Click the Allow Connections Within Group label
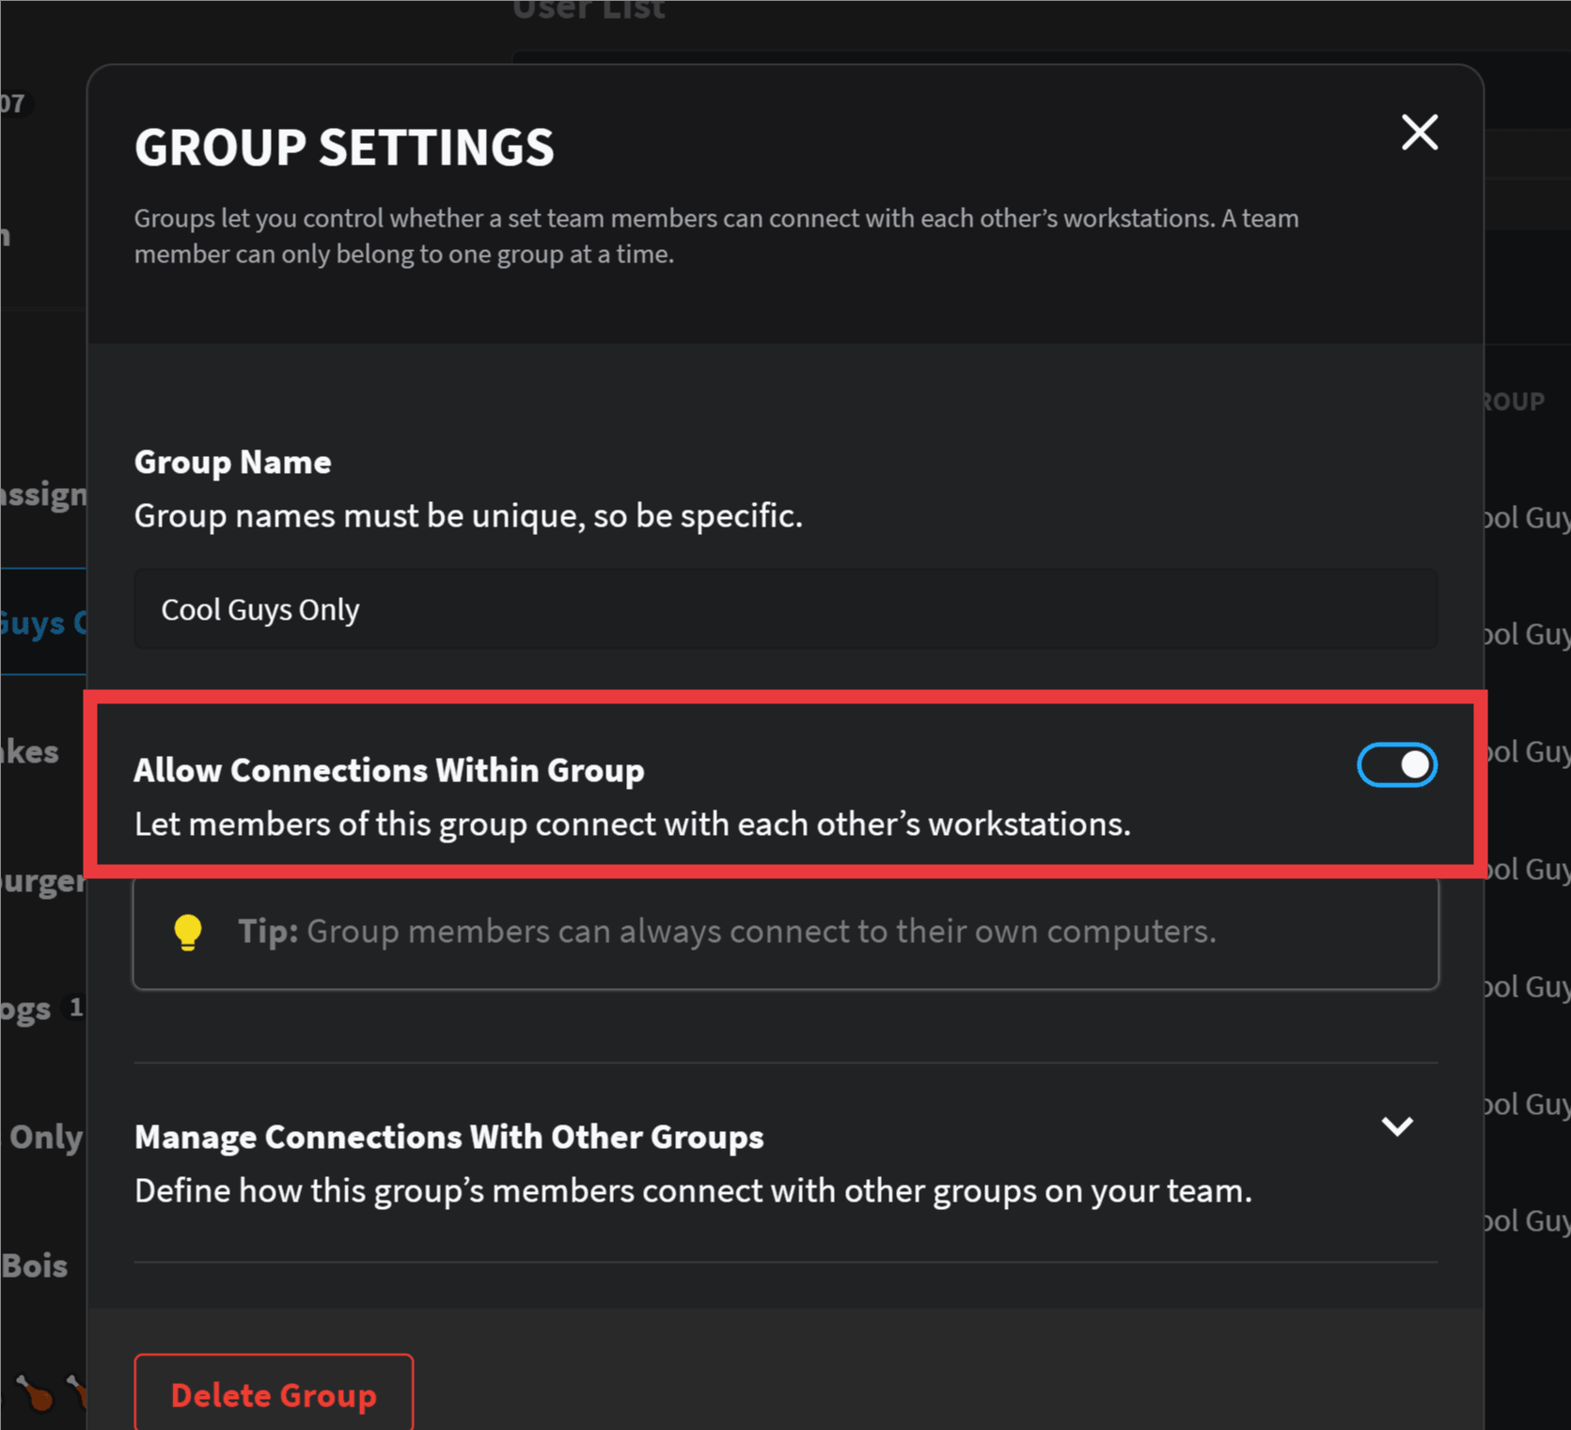Viewport: 1571px width, 1430px height. tap(388, 770)
